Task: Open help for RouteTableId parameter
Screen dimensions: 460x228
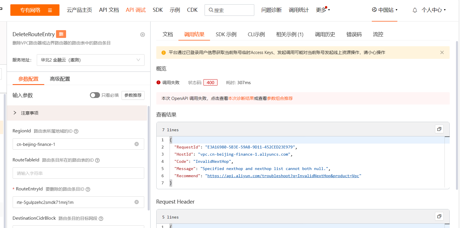Action: point(97,160)
